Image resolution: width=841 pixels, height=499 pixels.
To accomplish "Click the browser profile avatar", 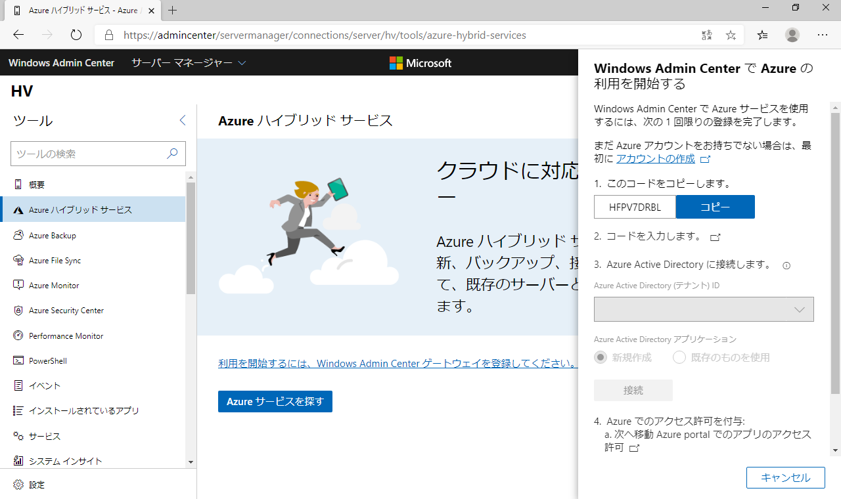I will tap(792, 35).
